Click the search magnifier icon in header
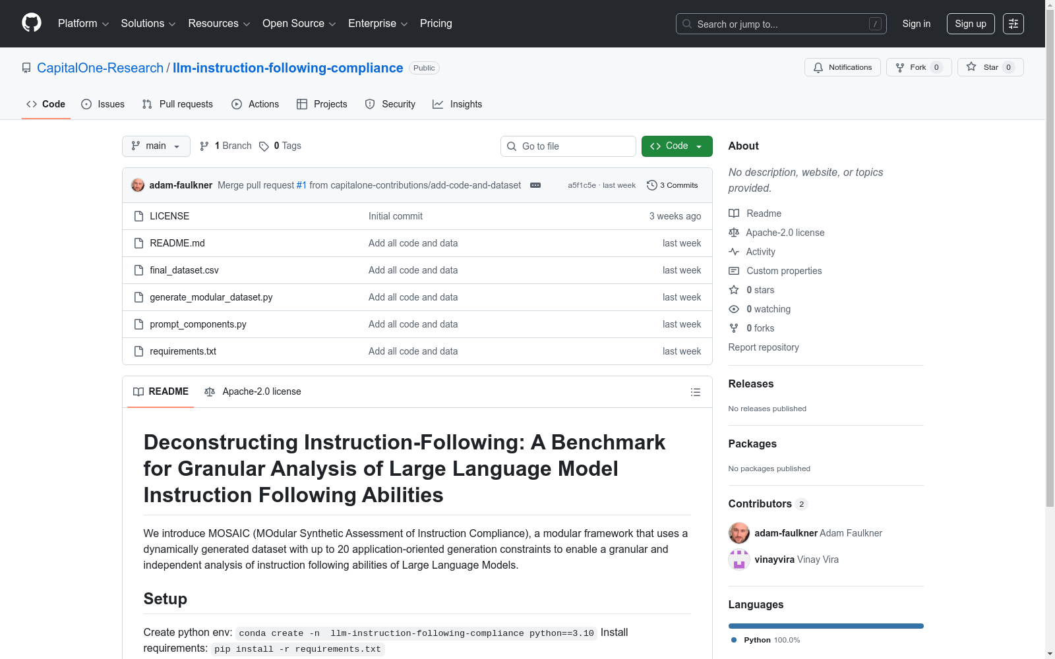This screenshot has width=1055, height=659. pyautogui.click(x=687, y=24)
